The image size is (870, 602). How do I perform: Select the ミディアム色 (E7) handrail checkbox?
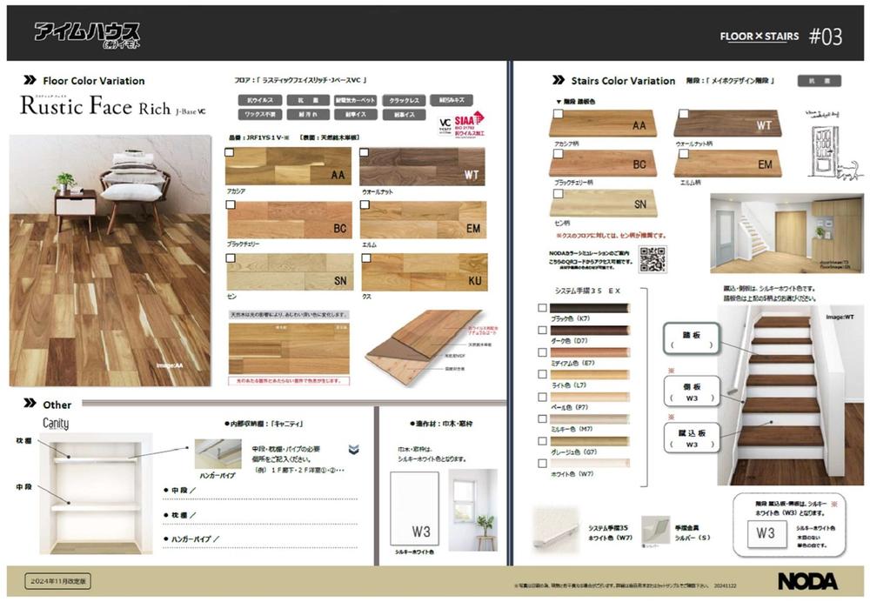point(543,352)
